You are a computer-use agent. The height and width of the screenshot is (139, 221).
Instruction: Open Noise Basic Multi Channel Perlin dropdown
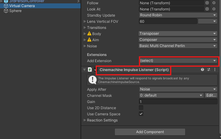tap(178, 46)
